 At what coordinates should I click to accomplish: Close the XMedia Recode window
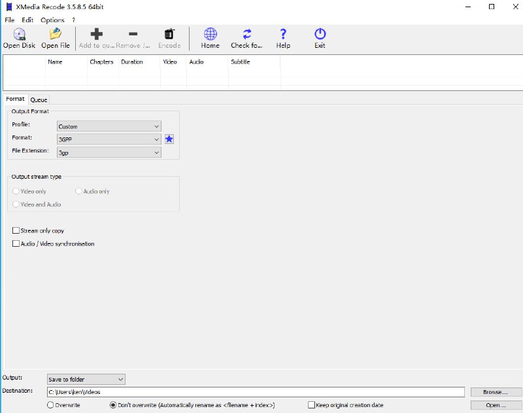515,7
